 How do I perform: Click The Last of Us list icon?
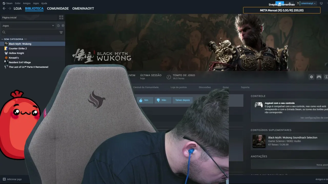[x=6, y=67]
